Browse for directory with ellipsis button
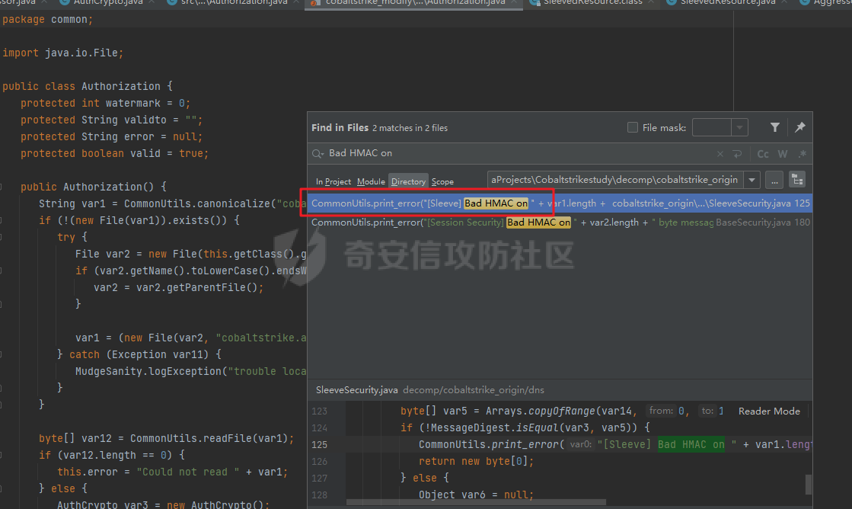The image size is (852, 509). tap(774, 180)
